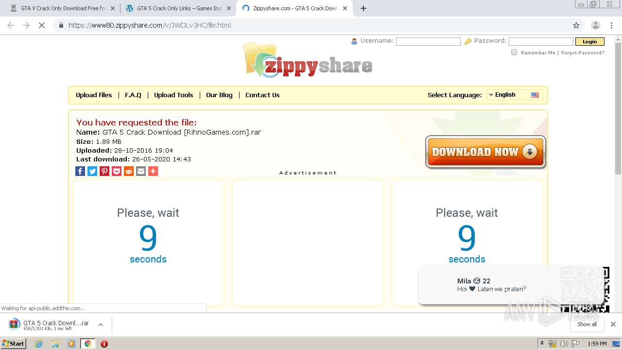The image size is (622, 350).
Task: Open Chrome profile avatar icon
Action: click(595, 25)
